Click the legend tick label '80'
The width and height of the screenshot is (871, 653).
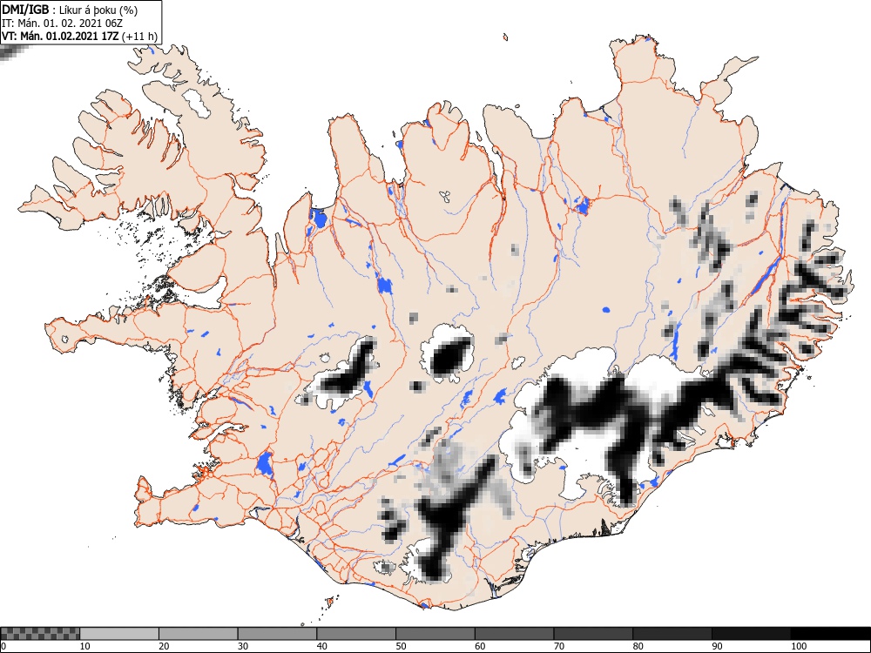[638, 646]
